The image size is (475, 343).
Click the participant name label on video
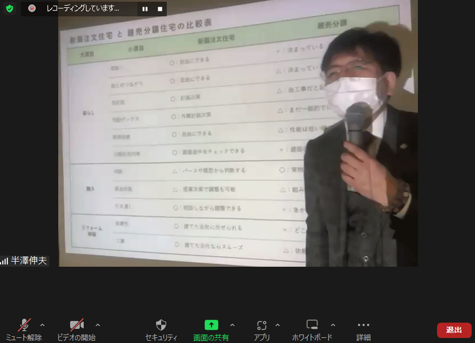(29, 260)
